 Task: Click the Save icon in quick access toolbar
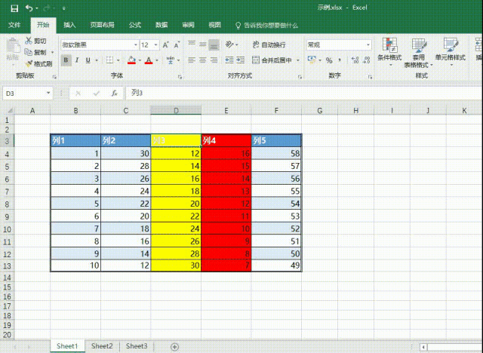[12, 8]
